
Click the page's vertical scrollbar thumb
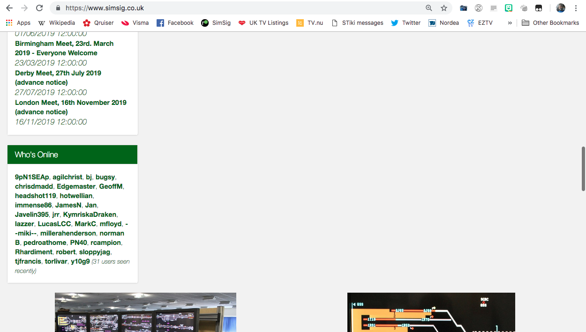(583, 169)
